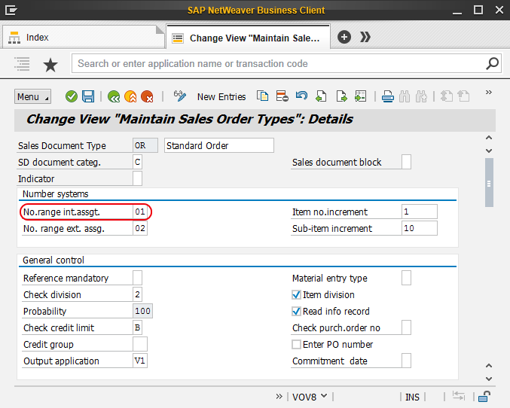Click the INS insert mode indicator
This screenshot has height=408, width=510.
(412, 397)
